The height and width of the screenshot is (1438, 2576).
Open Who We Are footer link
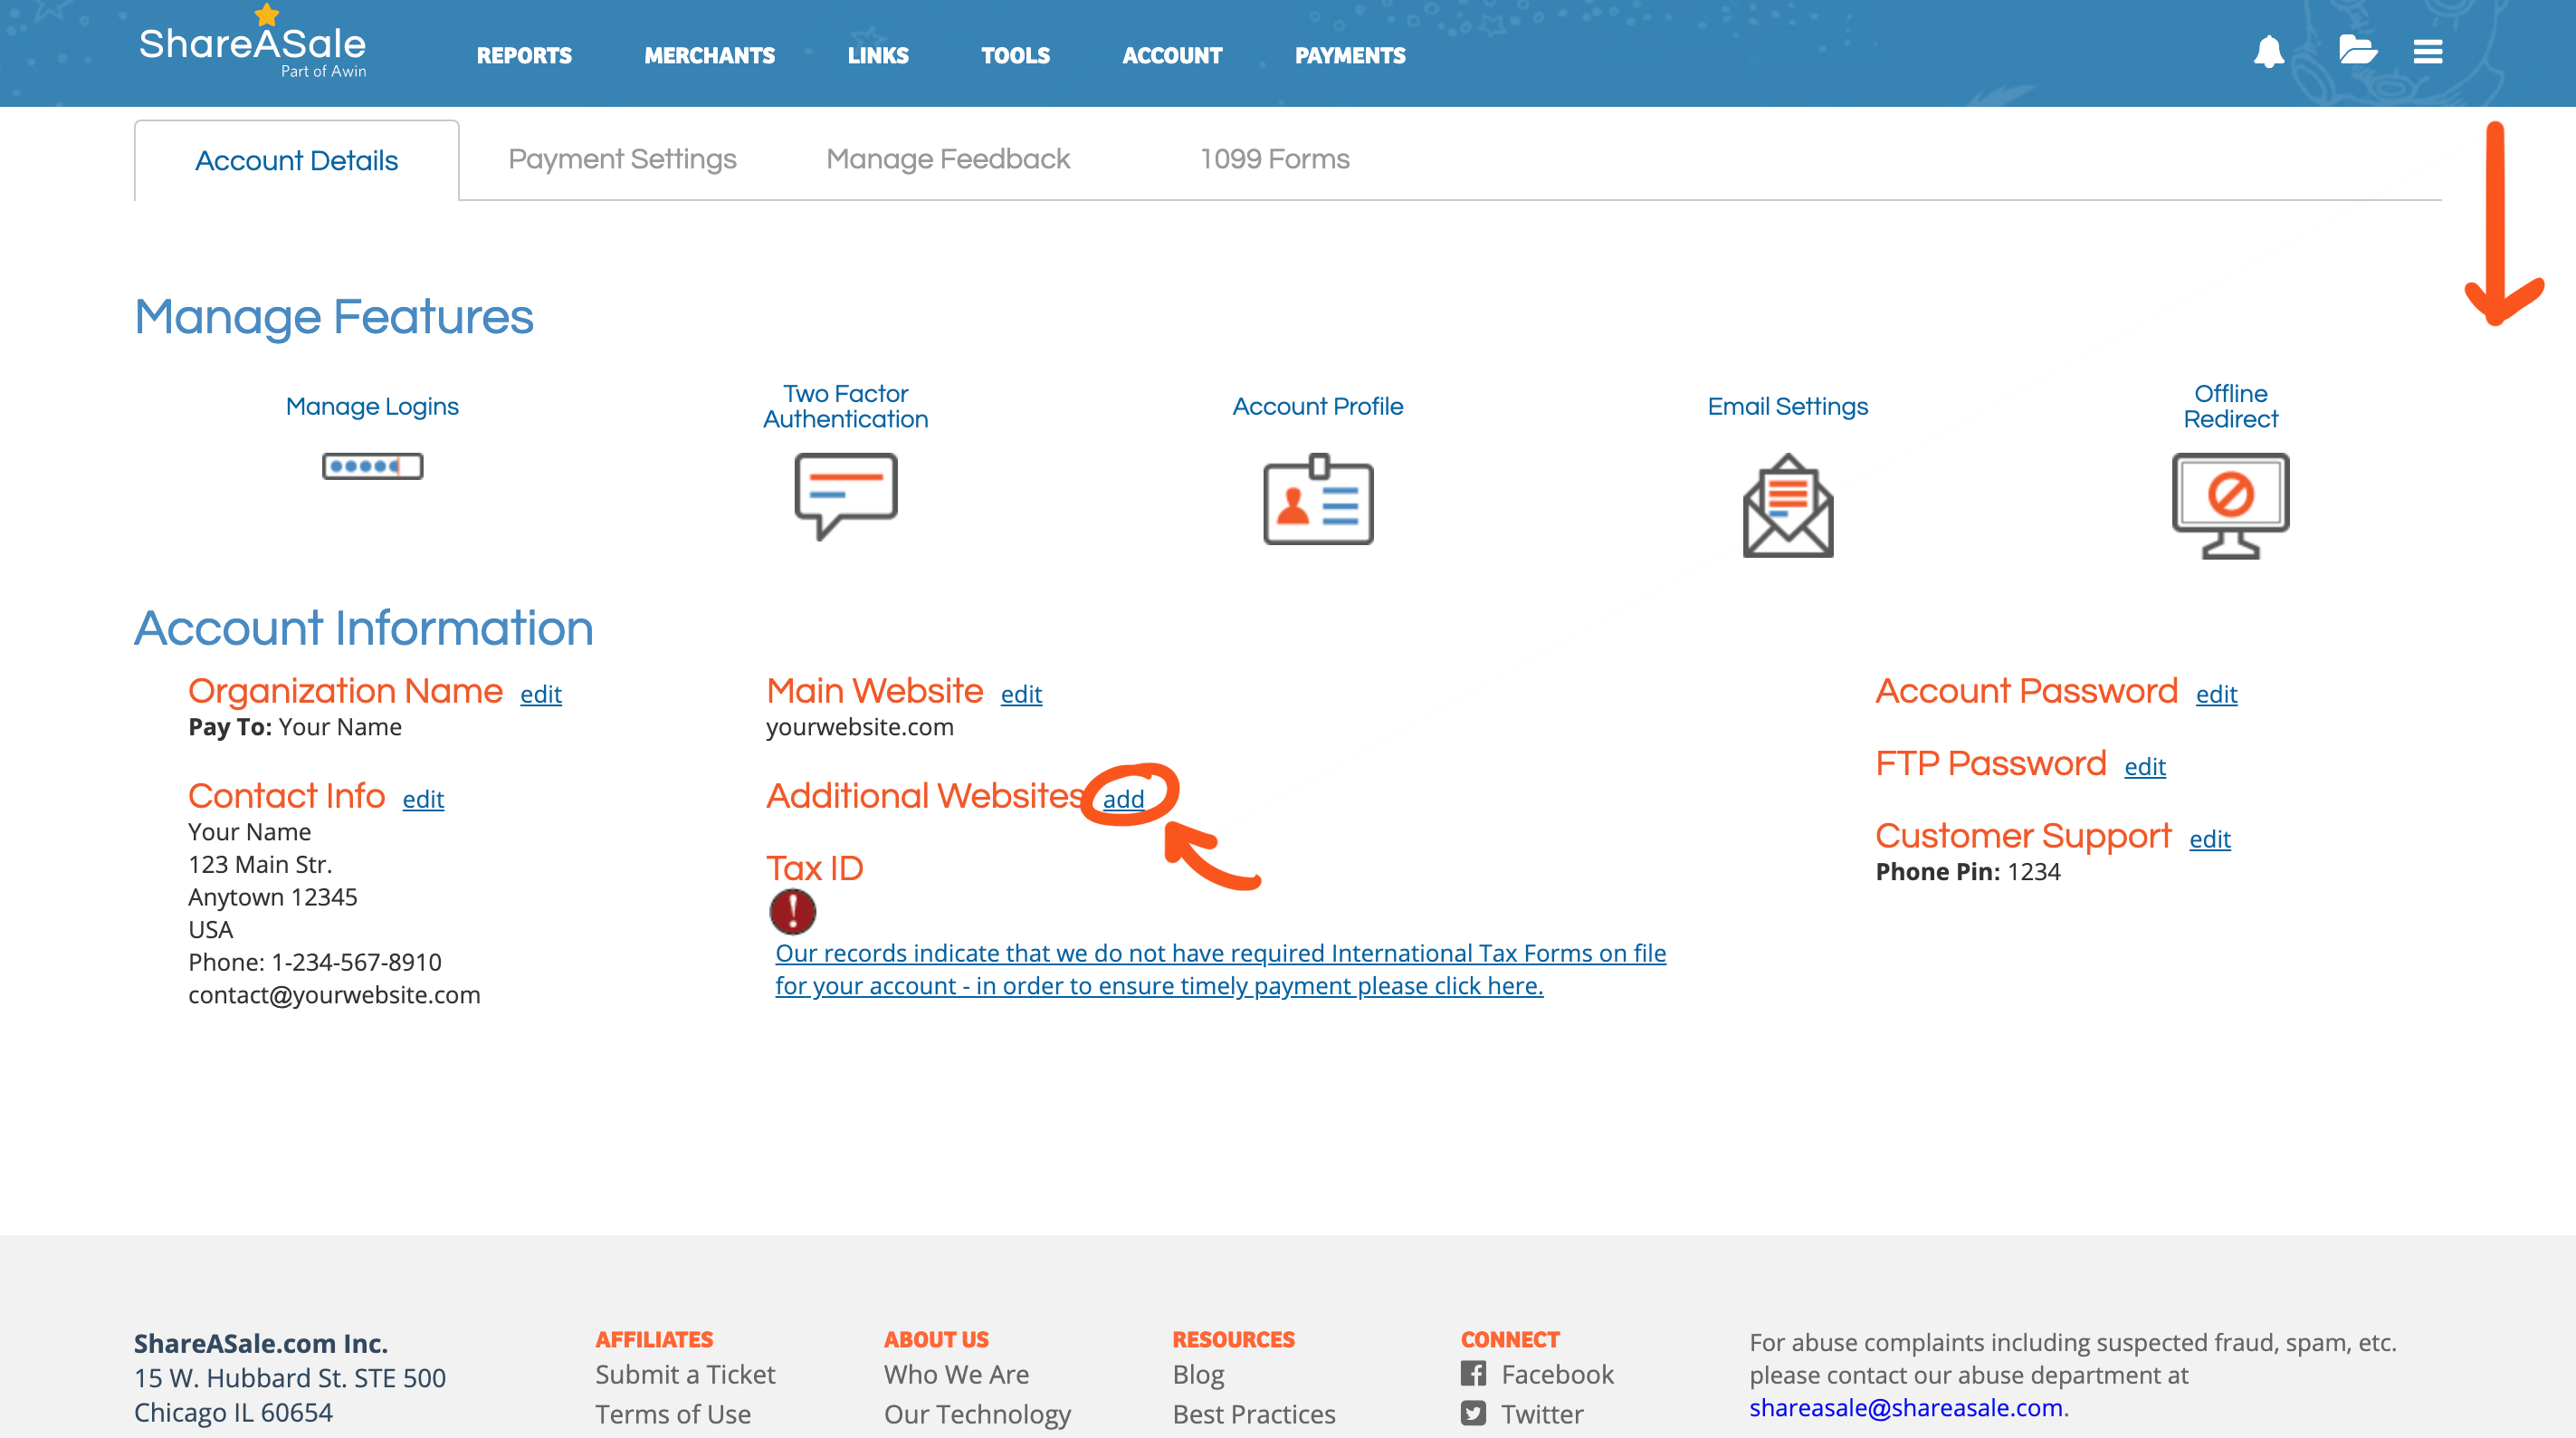point(956,1374)
